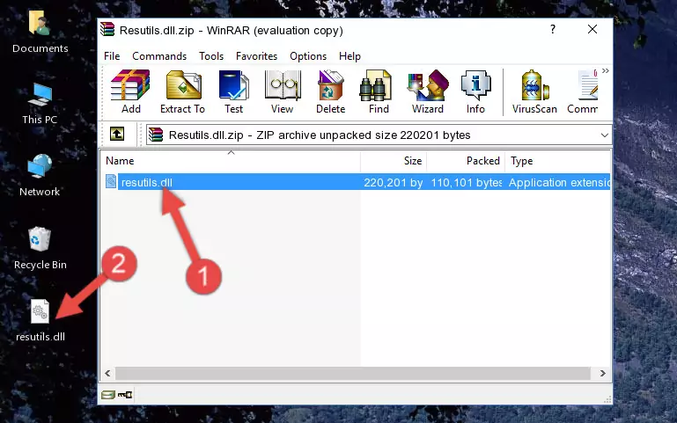The width and height of the screenshot is (677, 423).
Task: Click the Delete toolbar icon
Action: coord(331,91)
